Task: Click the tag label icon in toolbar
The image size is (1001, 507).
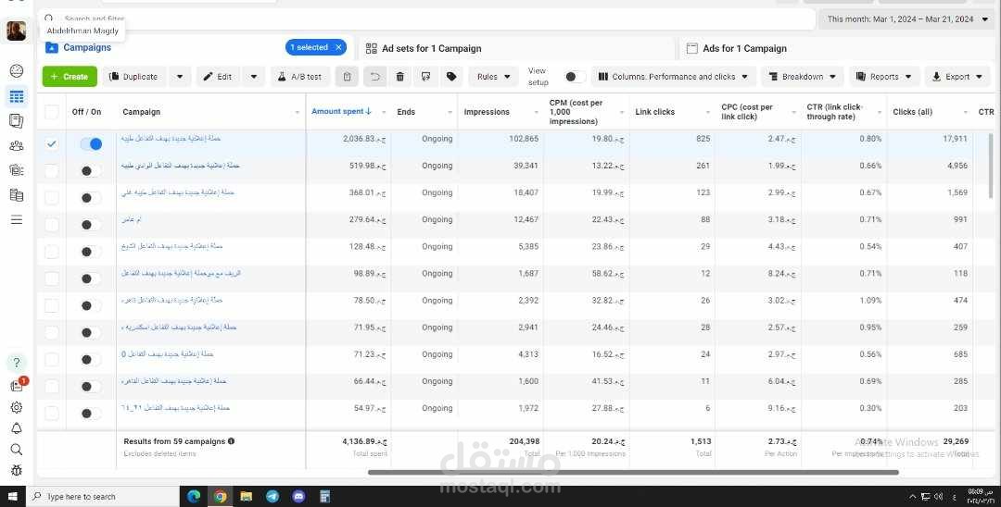Action: tap(451, 77)
